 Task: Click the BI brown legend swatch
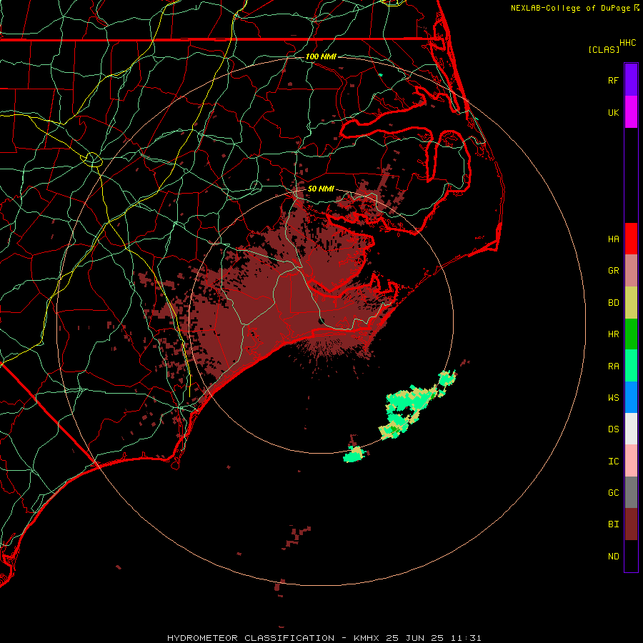[631, 524]
